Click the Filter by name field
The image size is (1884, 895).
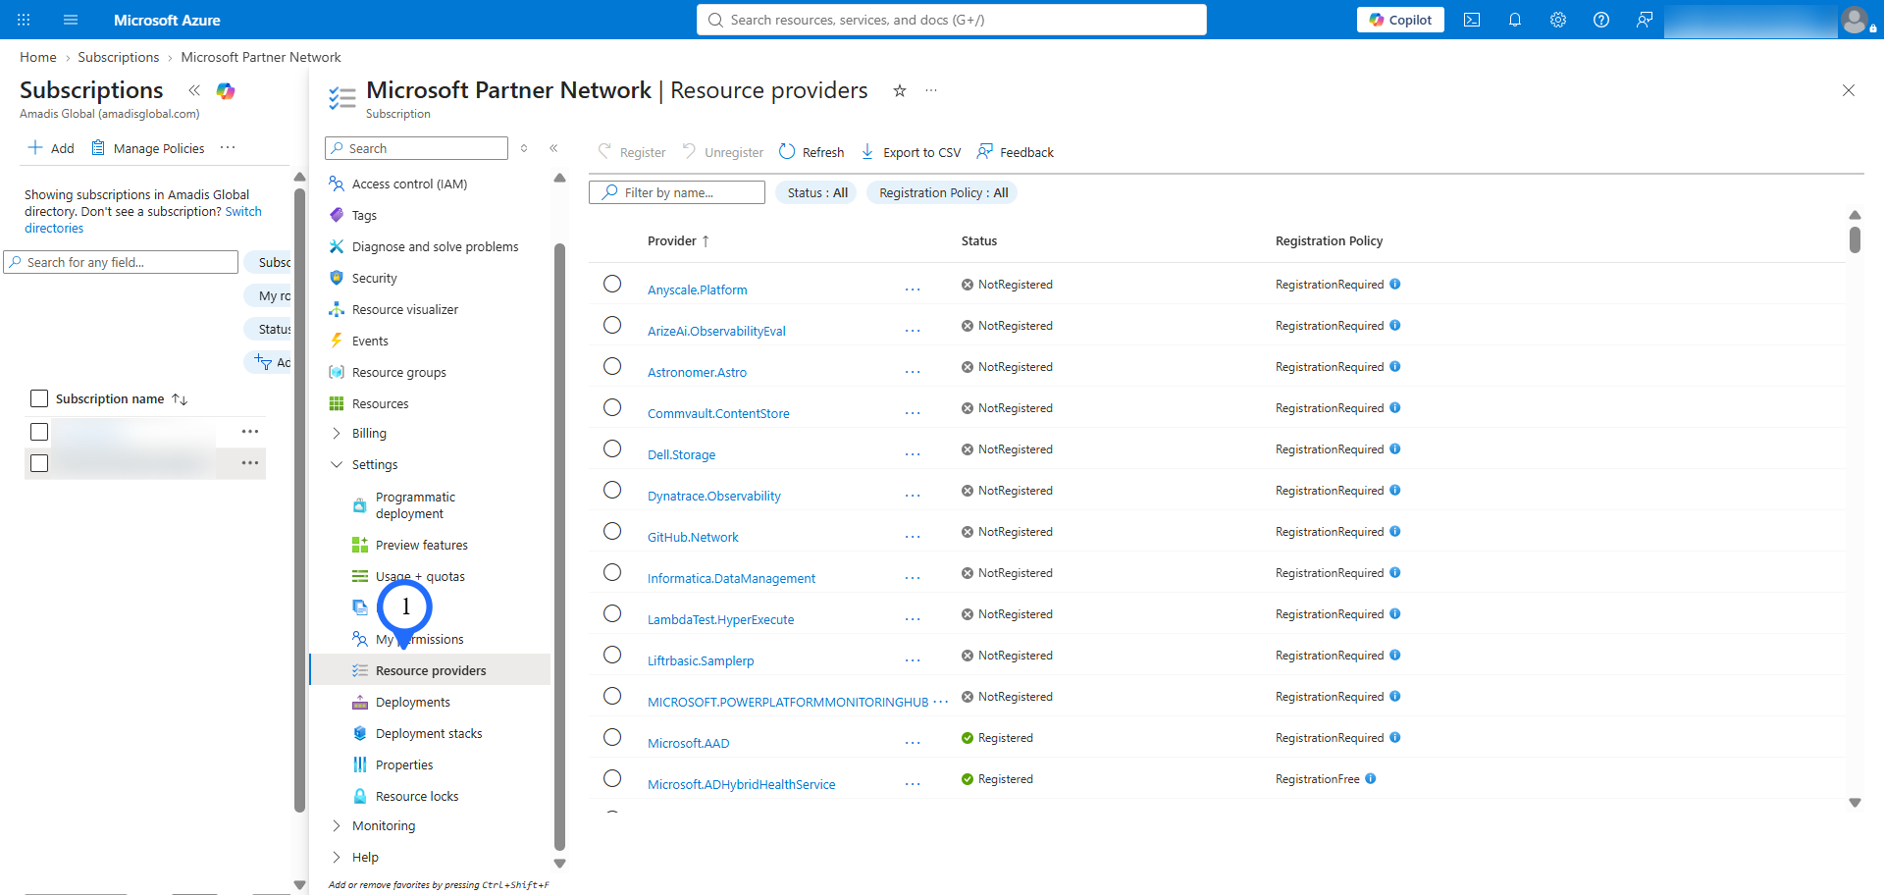[x=677, y=192]
